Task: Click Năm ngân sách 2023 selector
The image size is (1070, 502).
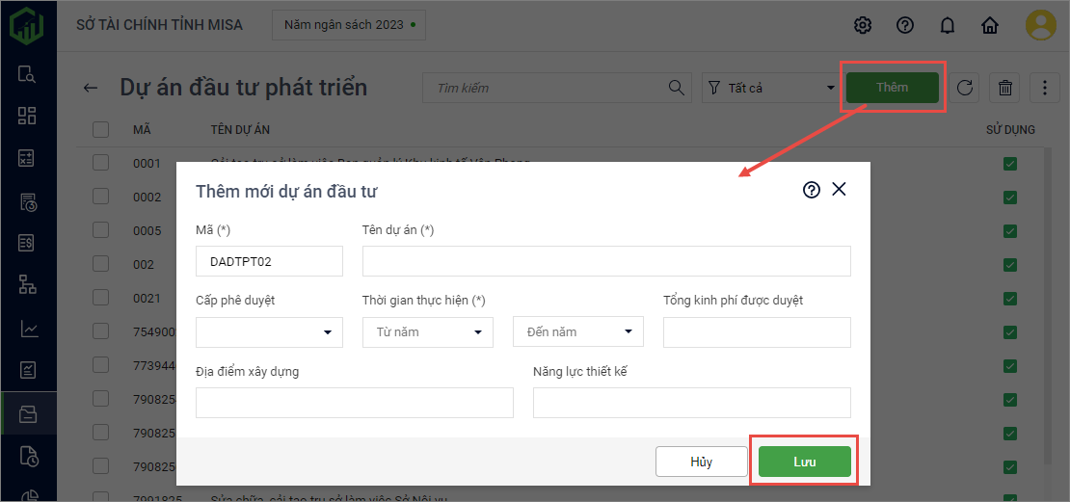Action: coord(348,25)
